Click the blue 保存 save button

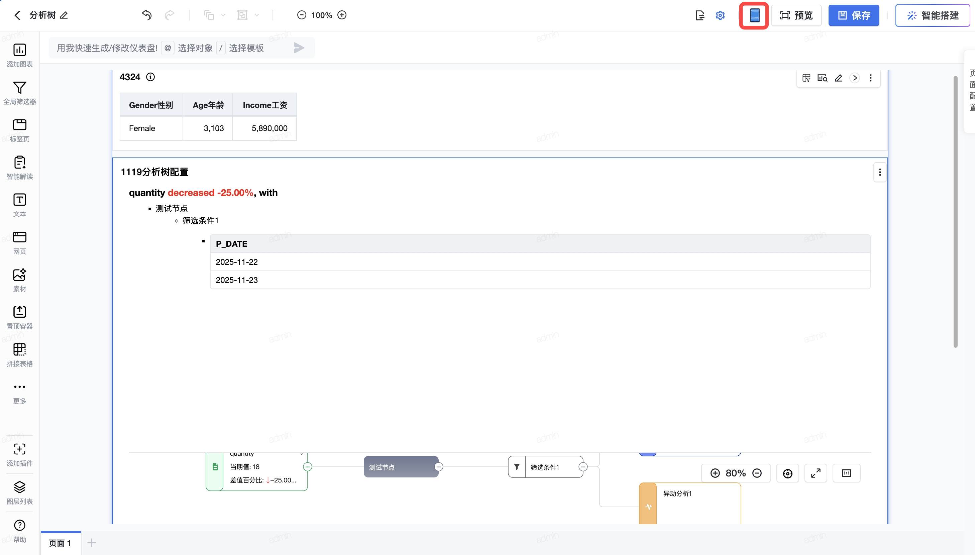coord(853,15)
